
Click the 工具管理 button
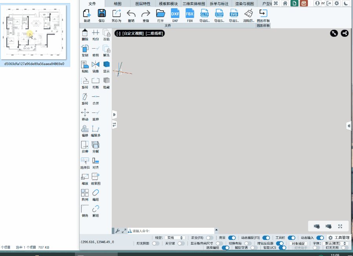(339, 238)
